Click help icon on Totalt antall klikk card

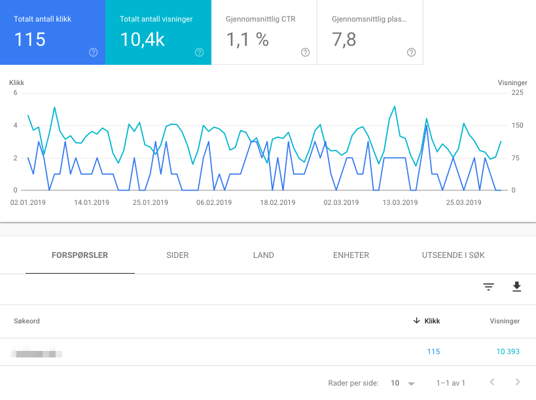[94, 52]
